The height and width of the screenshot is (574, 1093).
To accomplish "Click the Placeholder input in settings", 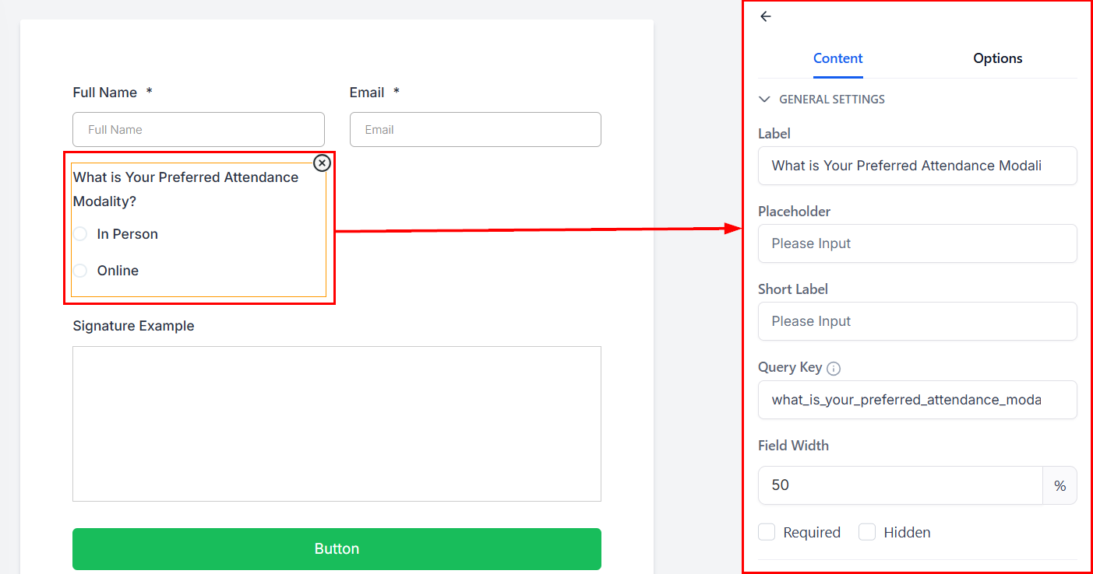I will (x=917, y=243).
